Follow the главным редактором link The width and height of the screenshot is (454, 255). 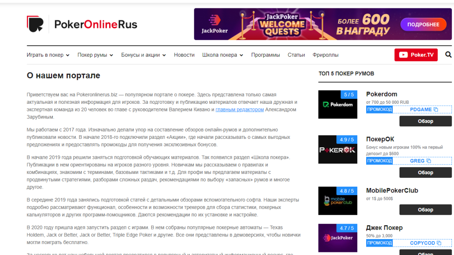click(x=240, y=110)
